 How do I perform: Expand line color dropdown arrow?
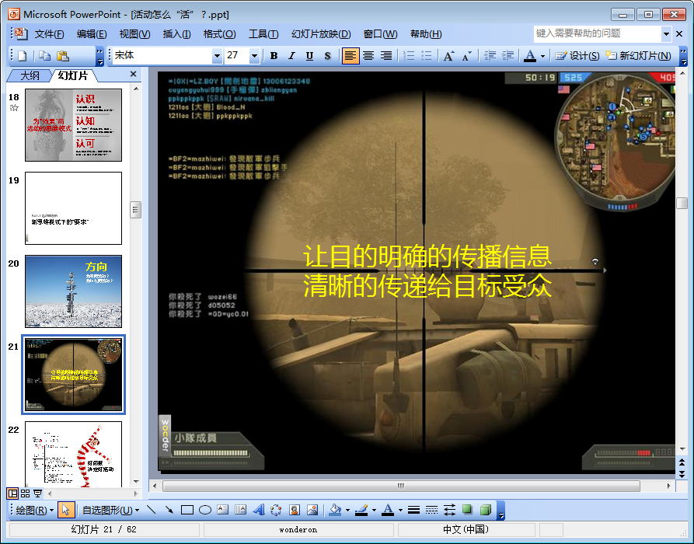pos(374,510)
